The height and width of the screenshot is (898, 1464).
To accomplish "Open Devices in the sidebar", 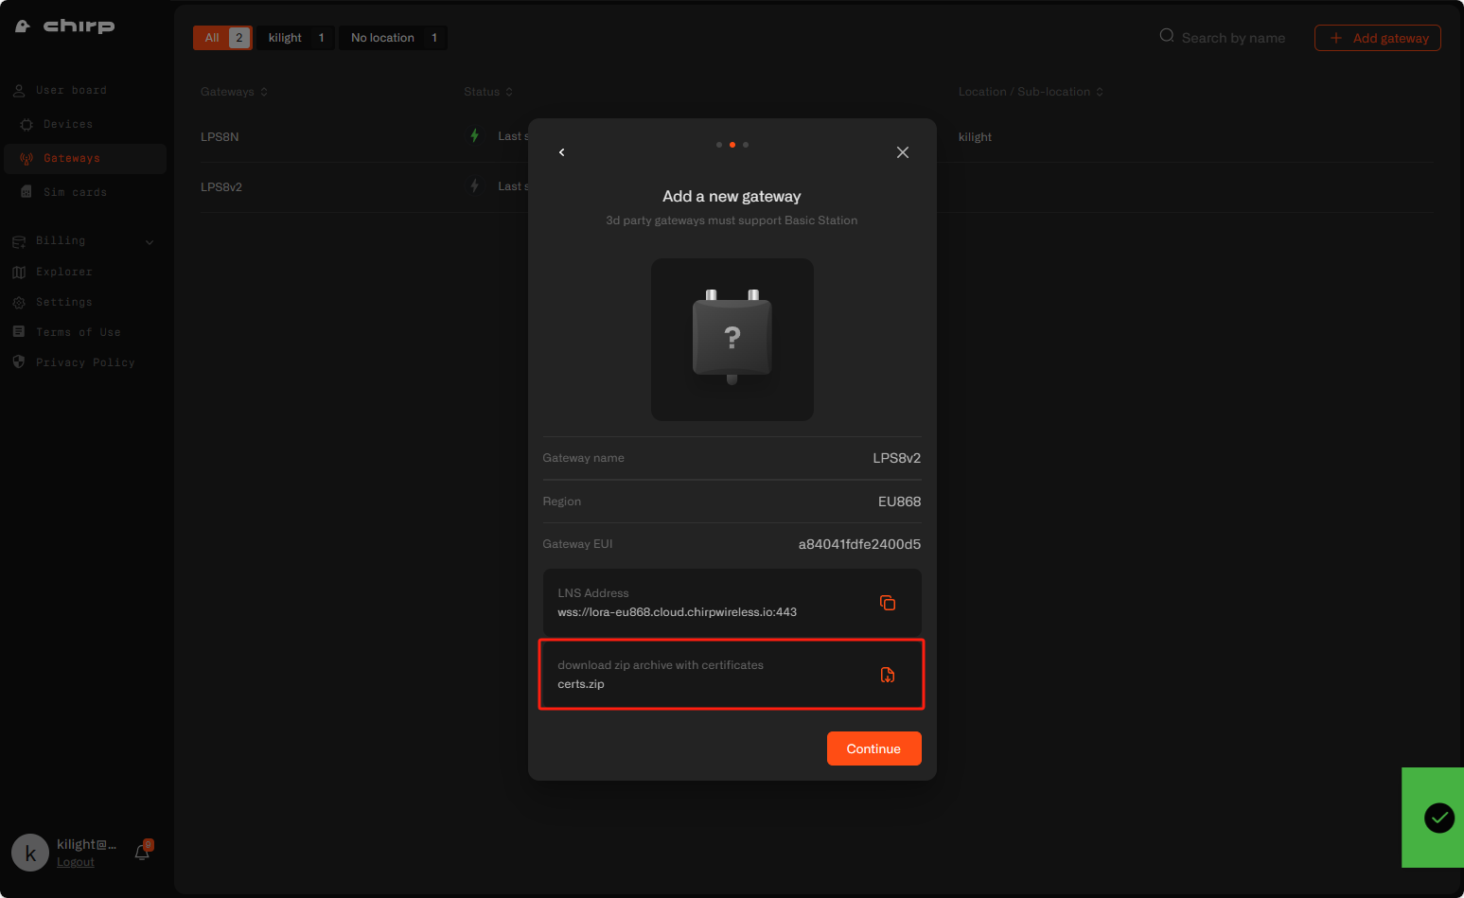I will [68, 124].
